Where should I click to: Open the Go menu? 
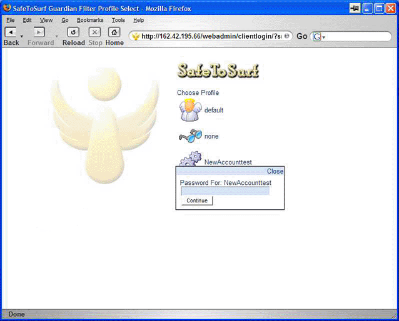[x=65, y=20]
